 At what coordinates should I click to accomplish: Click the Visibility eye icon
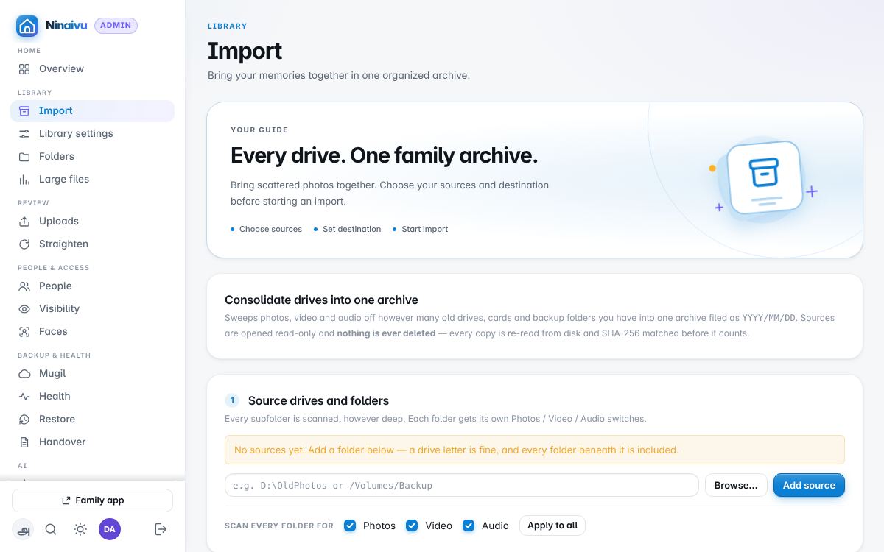coord(24,308)
